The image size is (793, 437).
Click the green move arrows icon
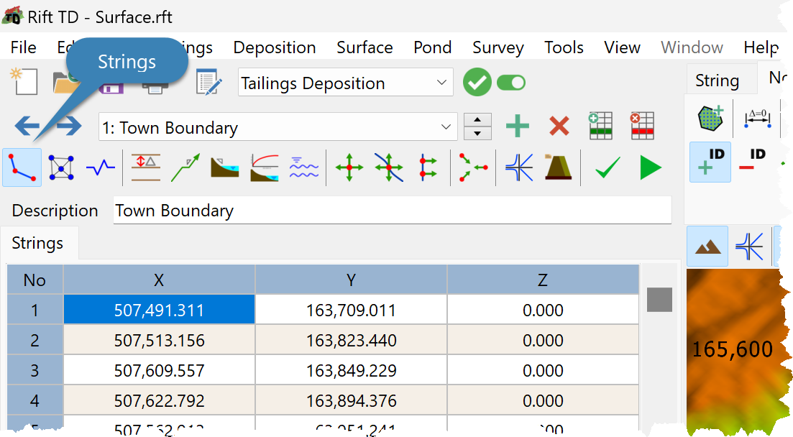(x=349, y=167)
